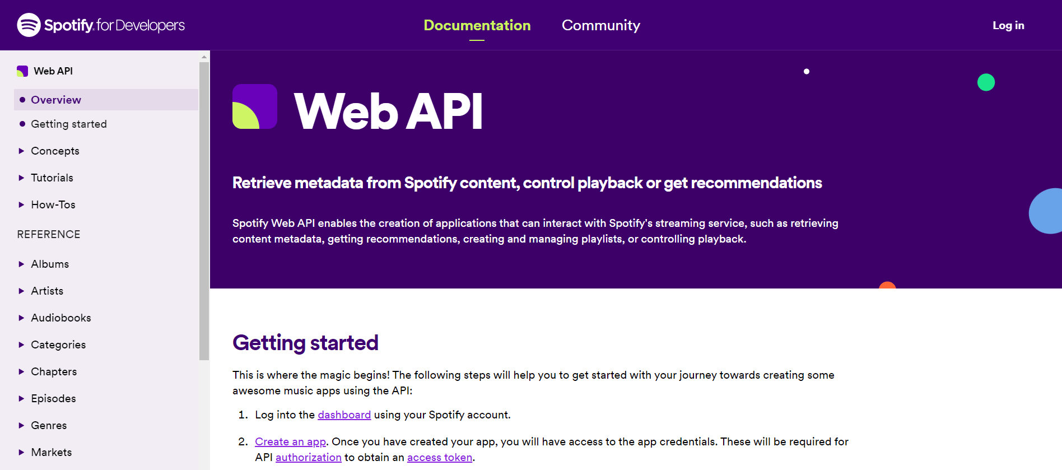1062x470 pixels.
Task: Open the Audiobooks reference item
Action: 61,318
